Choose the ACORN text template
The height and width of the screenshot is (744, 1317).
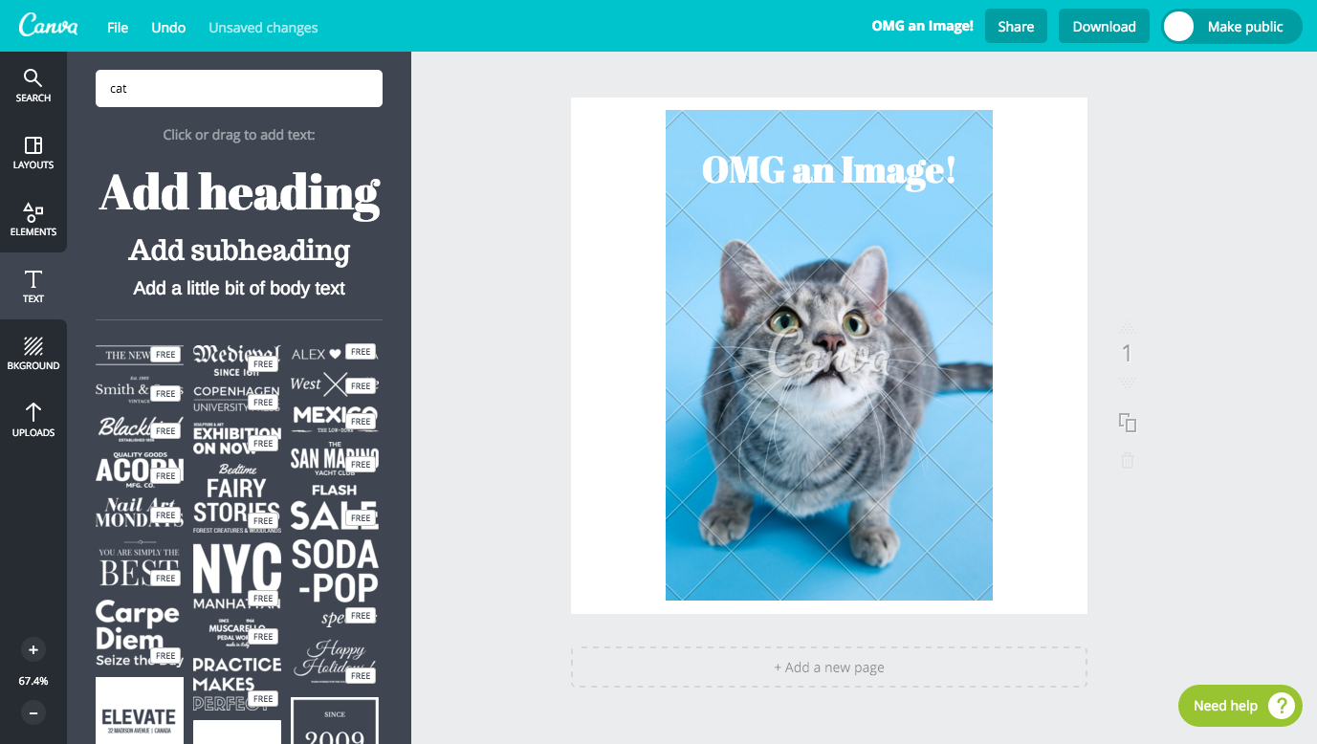140,470
